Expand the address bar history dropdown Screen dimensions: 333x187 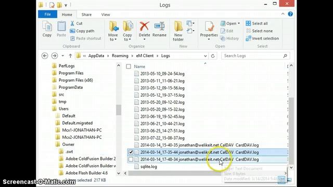206,56
